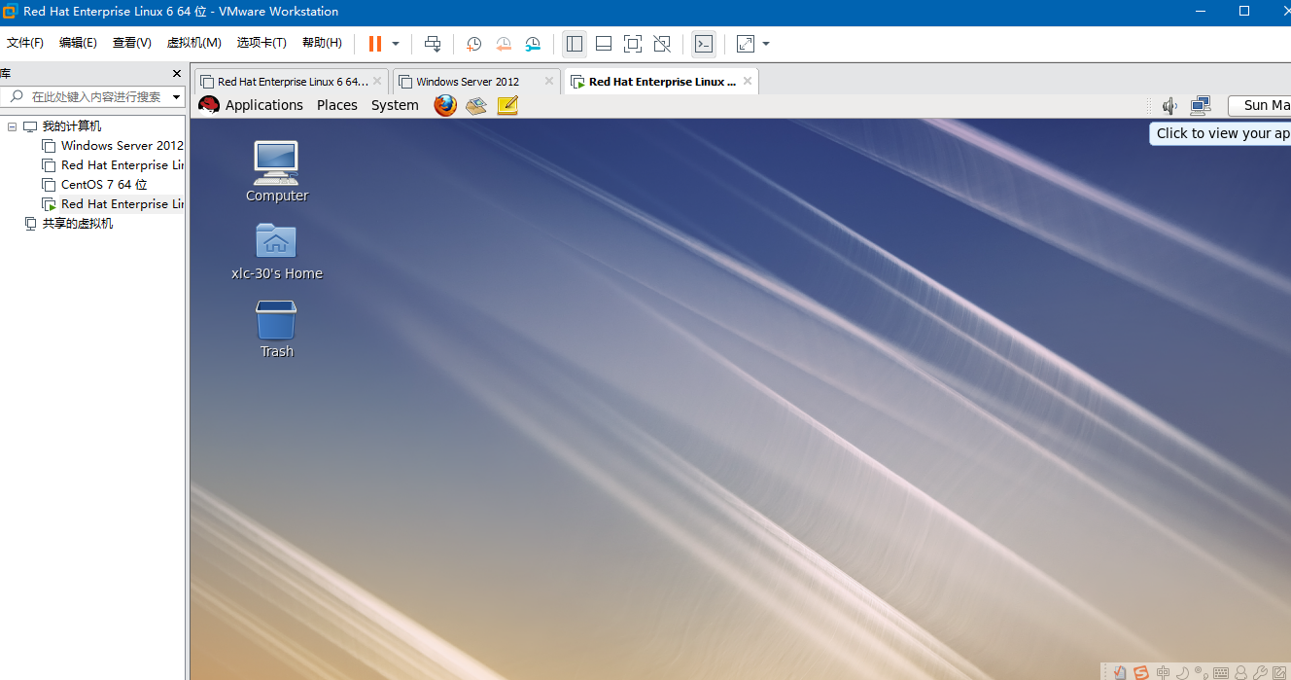The height and width of the screenshot is (680, 1291).
Task: Click the network connection icon in GNOME panel
Action: click(1201, 105)
